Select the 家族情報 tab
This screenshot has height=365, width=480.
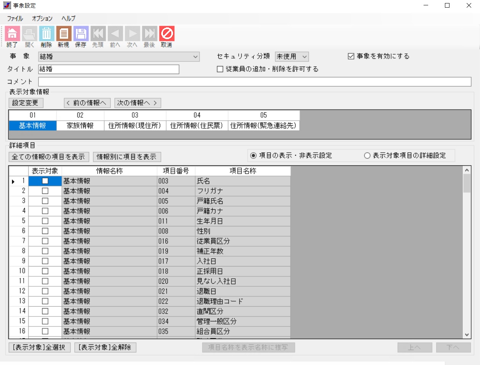click(x=80, y=126)
